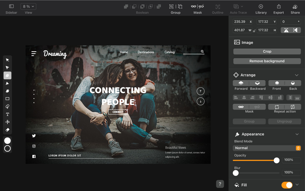Toggle the width-height proportion lock
This screenshot has width=305, height=191.
[x=254, y=31]
